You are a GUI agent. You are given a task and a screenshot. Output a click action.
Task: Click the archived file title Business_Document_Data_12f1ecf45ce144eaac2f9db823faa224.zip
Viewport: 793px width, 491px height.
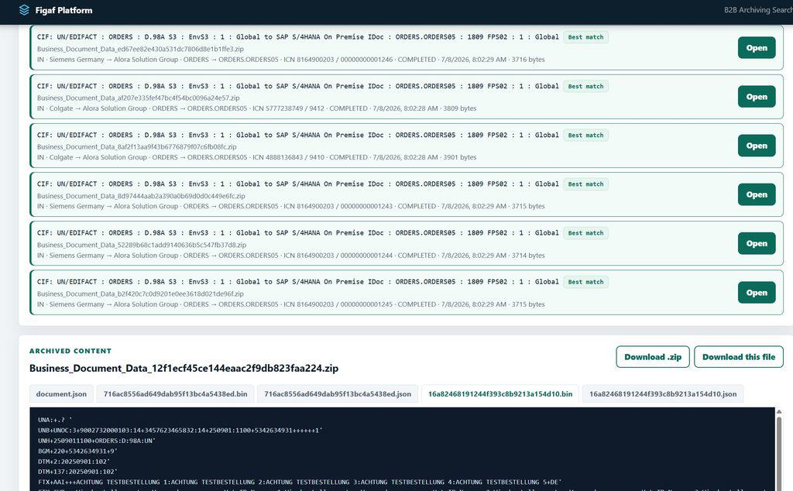click(184, 368)
